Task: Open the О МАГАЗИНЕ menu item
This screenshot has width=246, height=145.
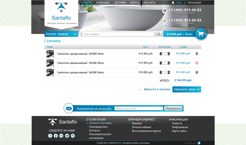Action: (103, 3)
